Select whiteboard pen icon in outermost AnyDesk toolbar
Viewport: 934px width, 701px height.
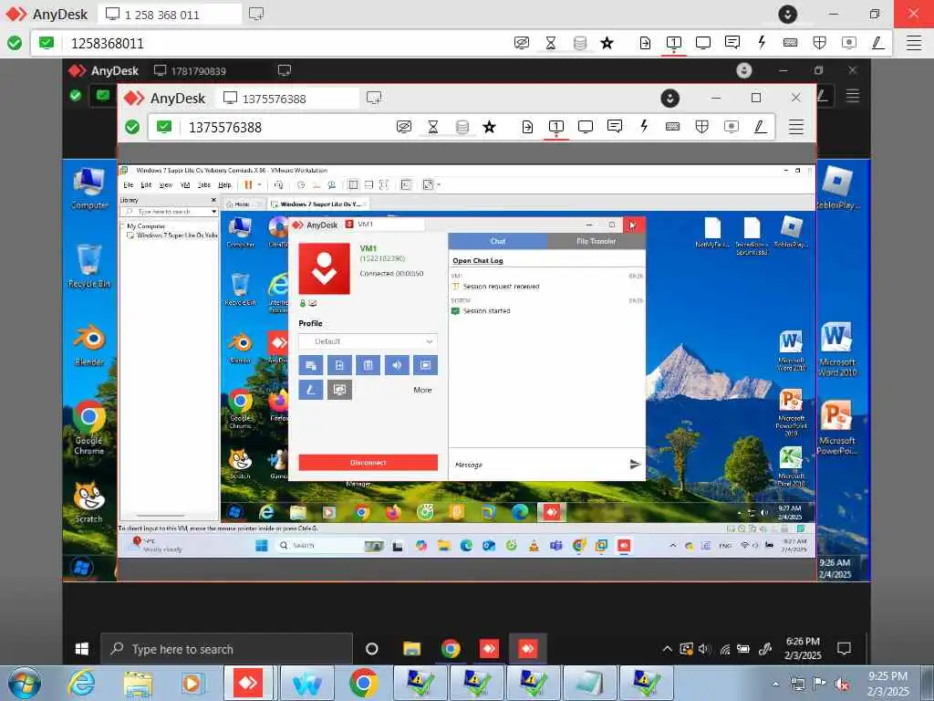(x=878, y=42)
